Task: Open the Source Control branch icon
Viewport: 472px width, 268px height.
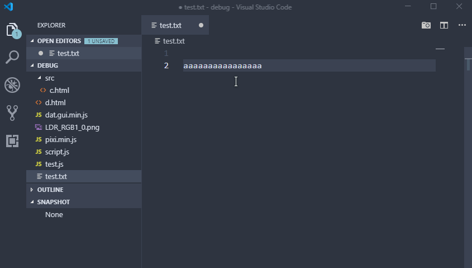Action: pyautogui.click(x=12, y=113)
